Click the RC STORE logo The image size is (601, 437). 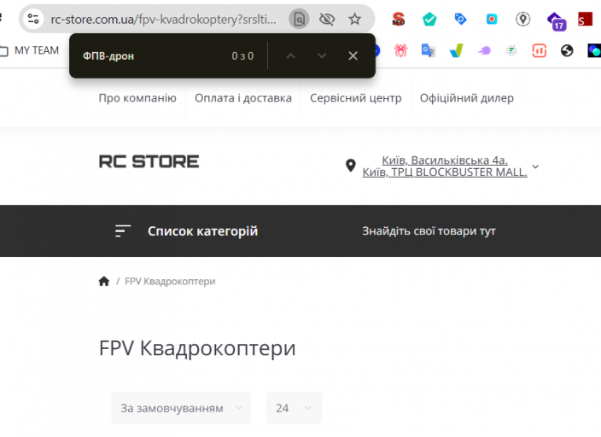(149, 162)
